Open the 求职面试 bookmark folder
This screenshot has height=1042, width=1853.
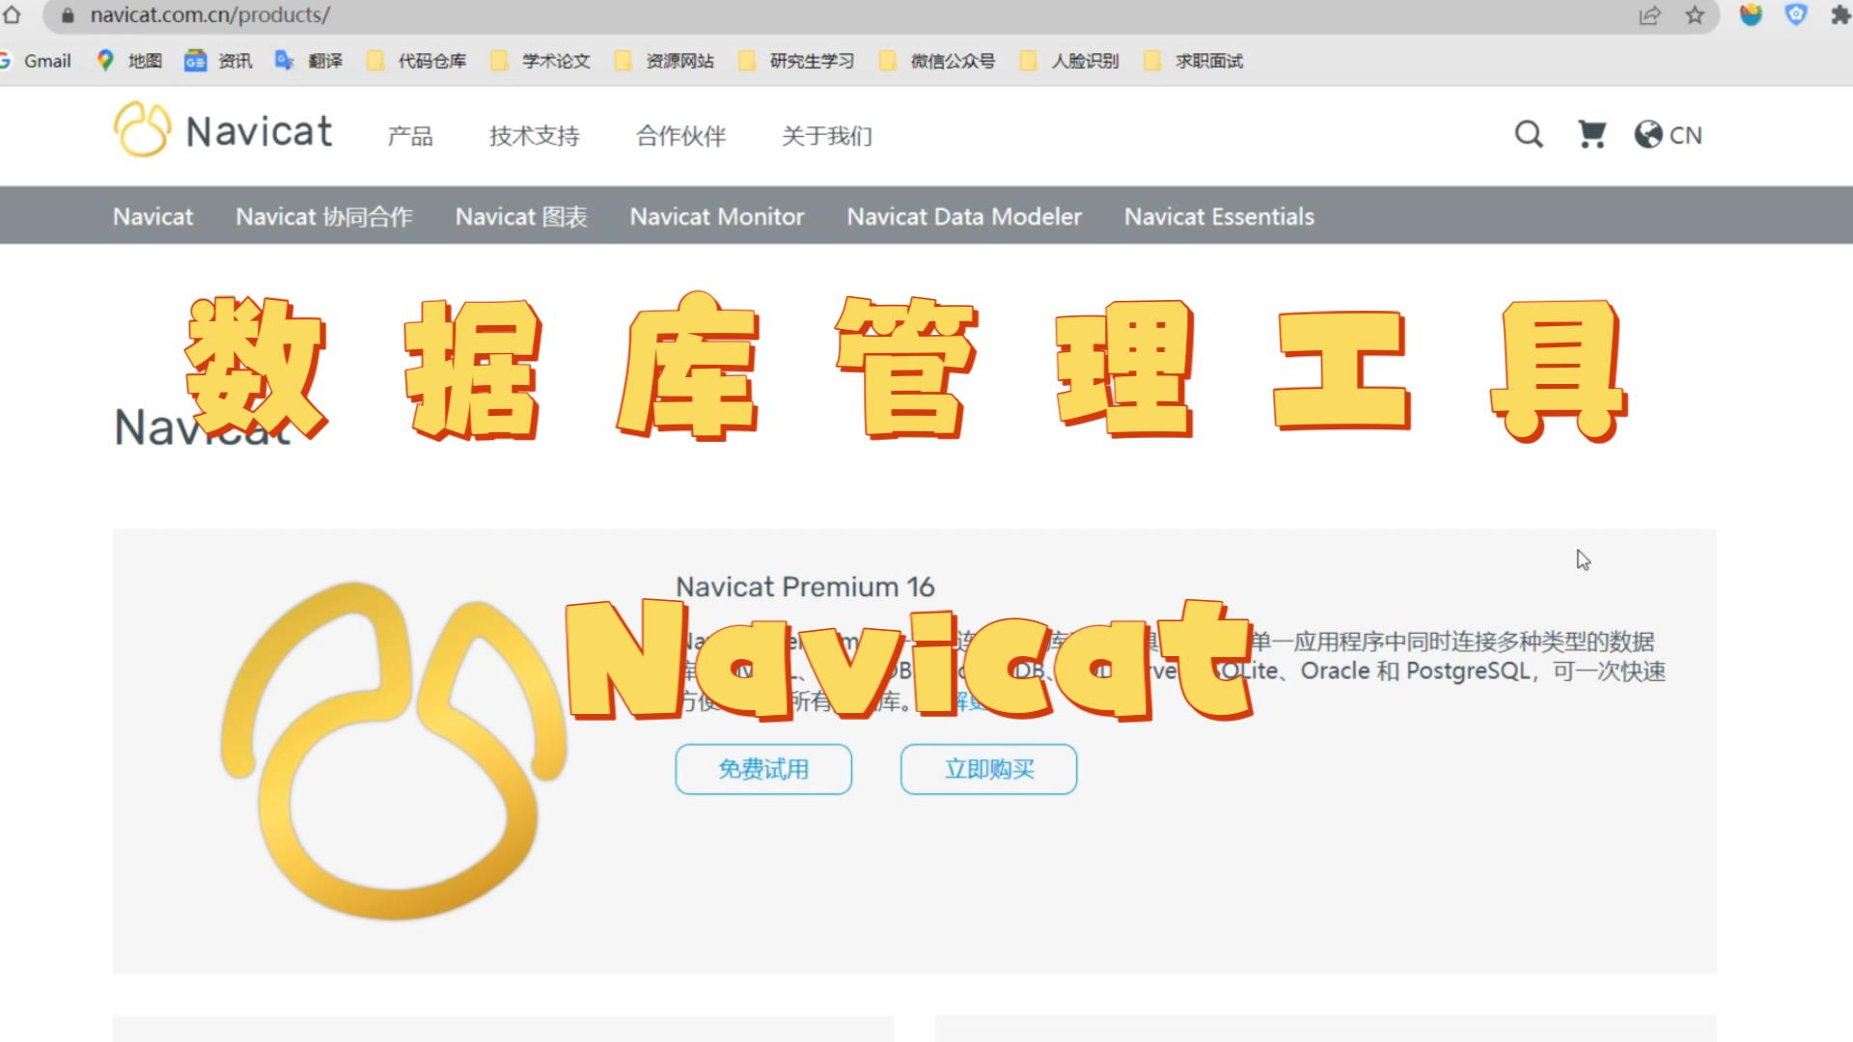coord(1193,61)
